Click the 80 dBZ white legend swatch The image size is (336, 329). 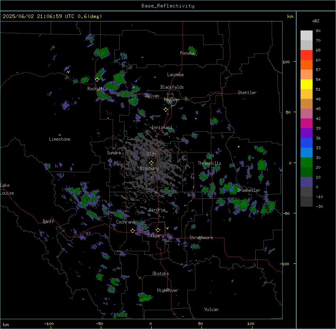[x=306, y=35]
